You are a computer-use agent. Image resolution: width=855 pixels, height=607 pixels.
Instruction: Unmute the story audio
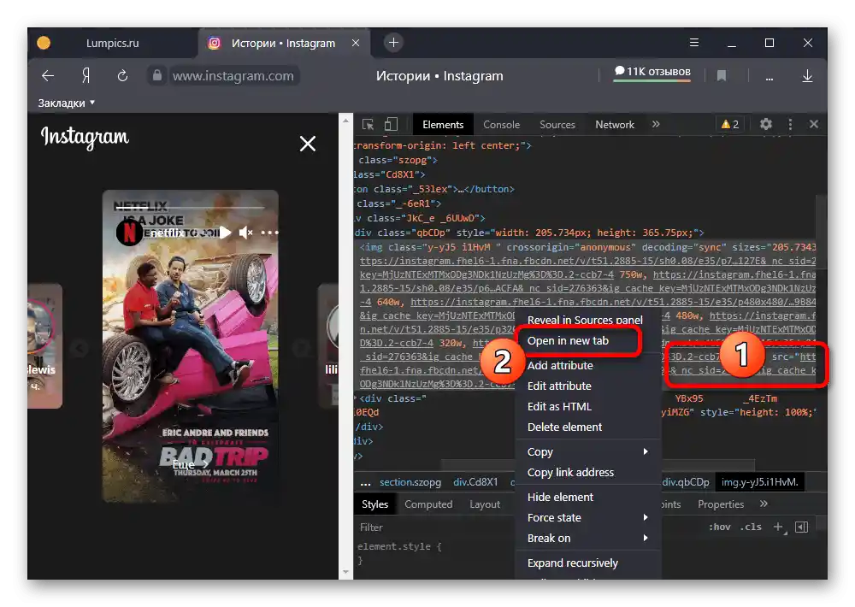[246, 233]
